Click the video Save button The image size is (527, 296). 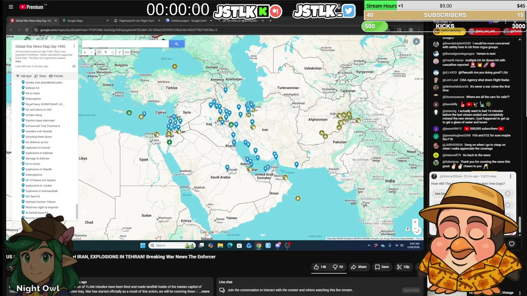pyautogui.click(x=382, y=267)
